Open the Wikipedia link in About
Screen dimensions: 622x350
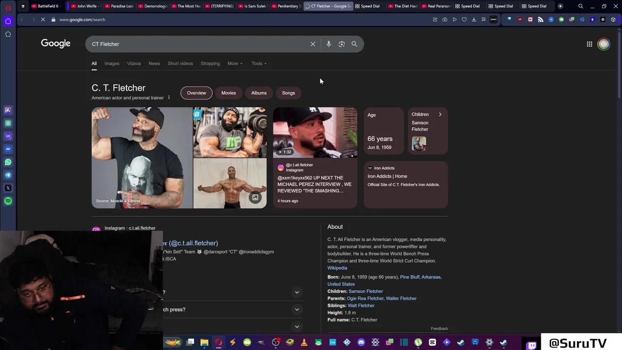337,268
